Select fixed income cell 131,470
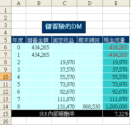Screen dimensions: 131x125 tap(64, 106)
